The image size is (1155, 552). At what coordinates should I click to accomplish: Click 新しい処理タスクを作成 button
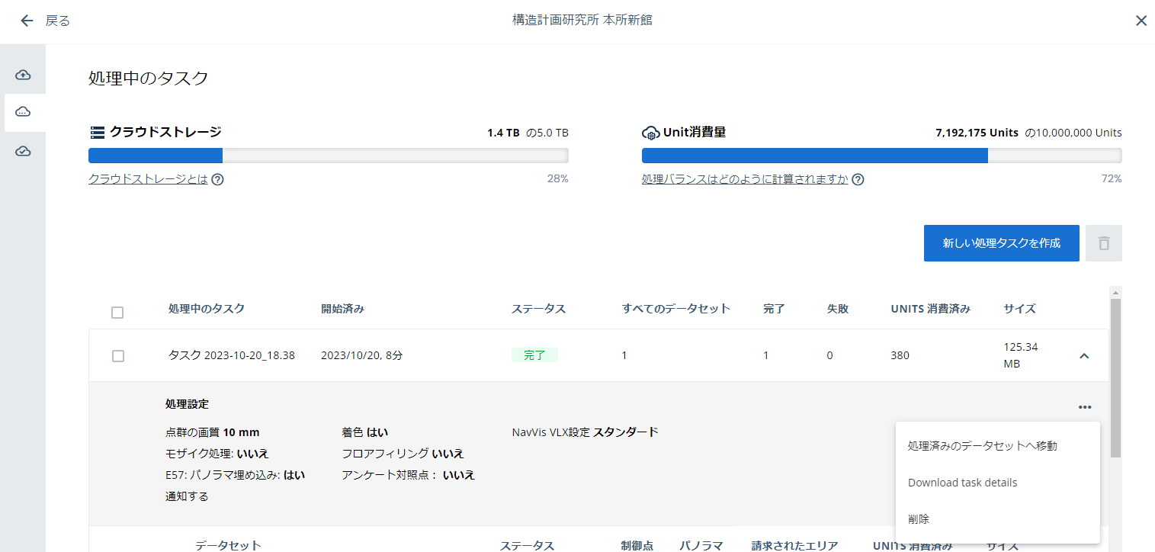pos(1002,243)
